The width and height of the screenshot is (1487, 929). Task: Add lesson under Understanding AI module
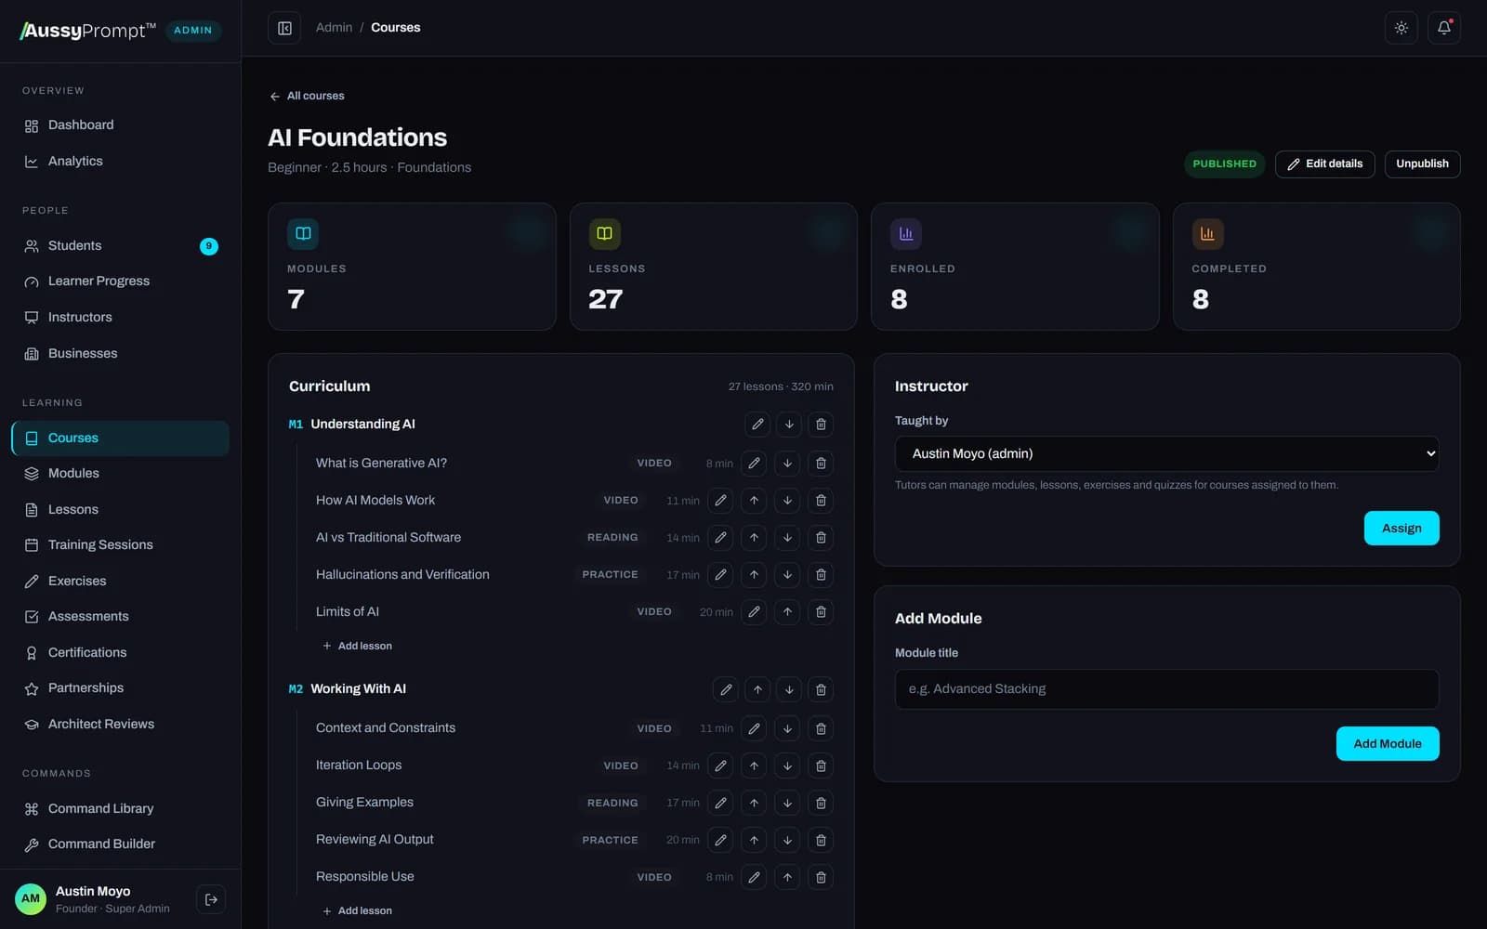(x=357, y=646)
